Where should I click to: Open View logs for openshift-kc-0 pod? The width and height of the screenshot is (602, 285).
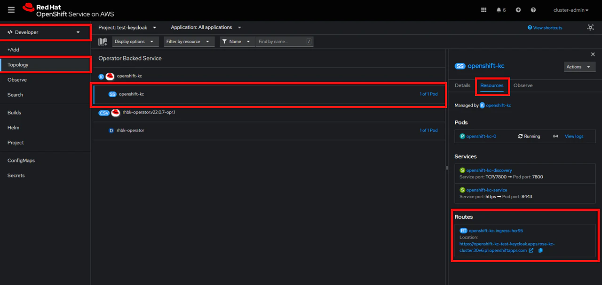[574, 136]
